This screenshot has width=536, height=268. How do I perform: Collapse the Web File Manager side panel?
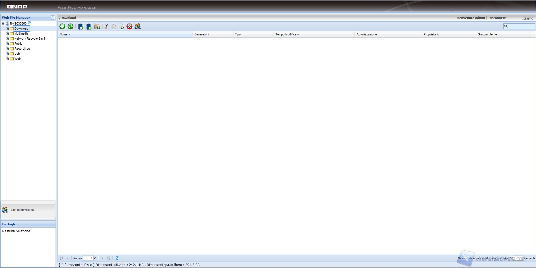point(53,18)
